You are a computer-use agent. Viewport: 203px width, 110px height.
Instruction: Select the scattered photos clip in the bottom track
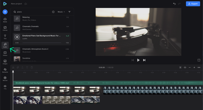[x=86, y=100]
